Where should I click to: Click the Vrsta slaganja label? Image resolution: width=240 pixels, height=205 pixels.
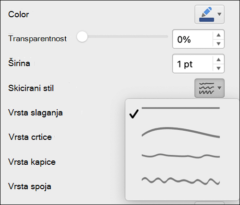[x=36, y=113]
